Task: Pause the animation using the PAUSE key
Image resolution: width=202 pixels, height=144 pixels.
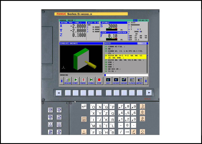Action: coord(83,81)
